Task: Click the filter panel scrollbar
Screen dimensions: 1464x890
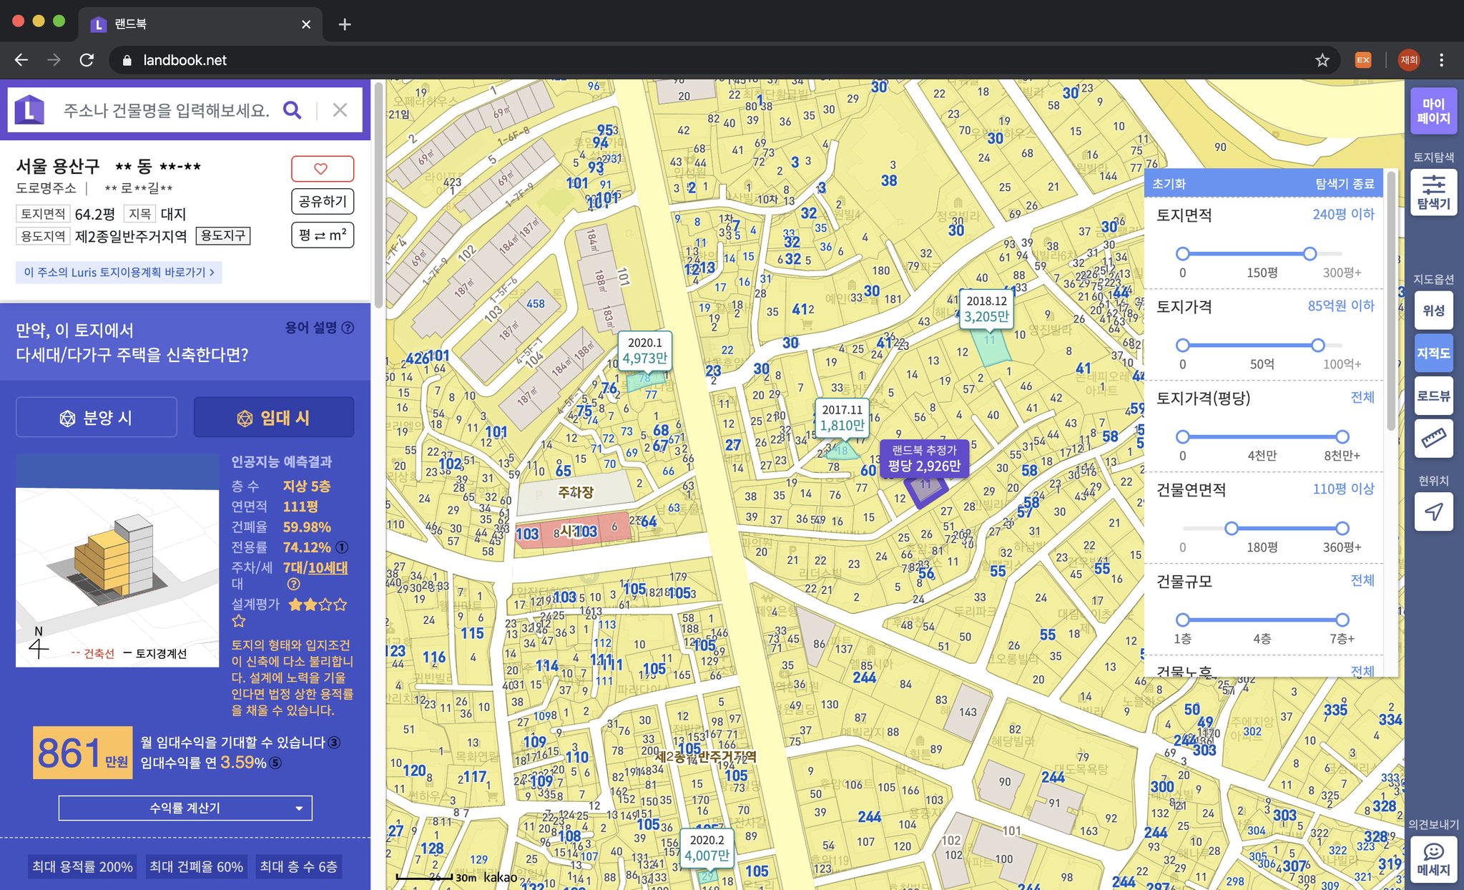Action: [1391, 300]
